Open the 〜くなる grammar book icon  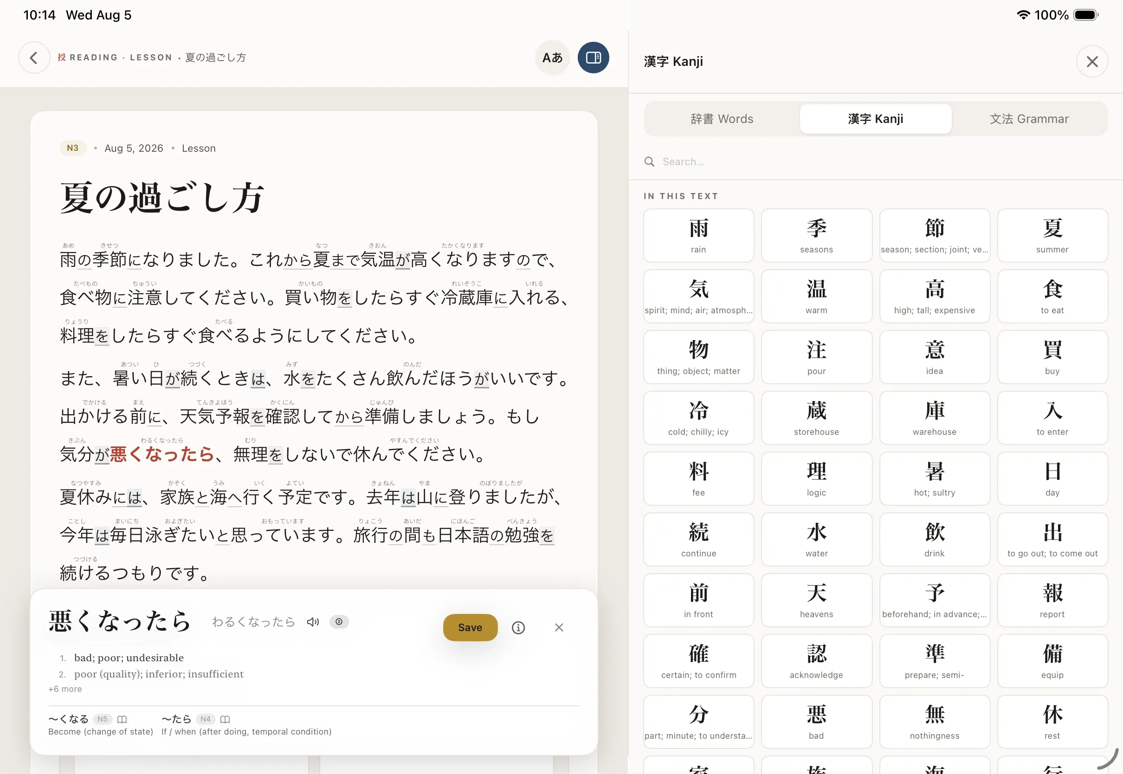[x=122, y=719]
